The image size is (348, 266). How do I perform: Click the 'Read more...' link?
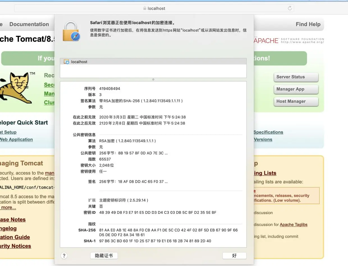click(8, 208)
